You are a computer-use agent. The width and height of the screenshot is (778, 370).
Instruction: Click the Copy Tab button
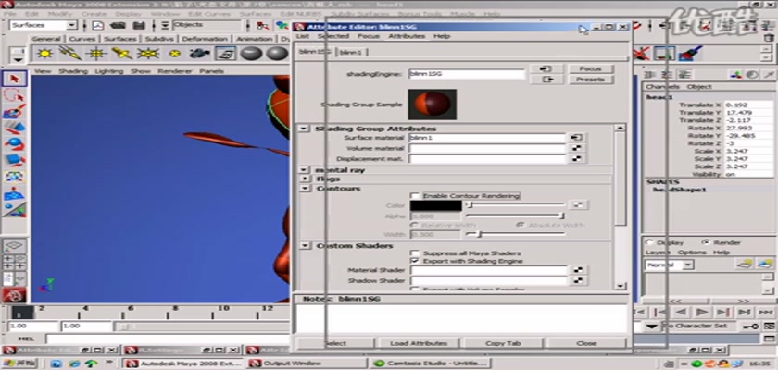(503, 343)
